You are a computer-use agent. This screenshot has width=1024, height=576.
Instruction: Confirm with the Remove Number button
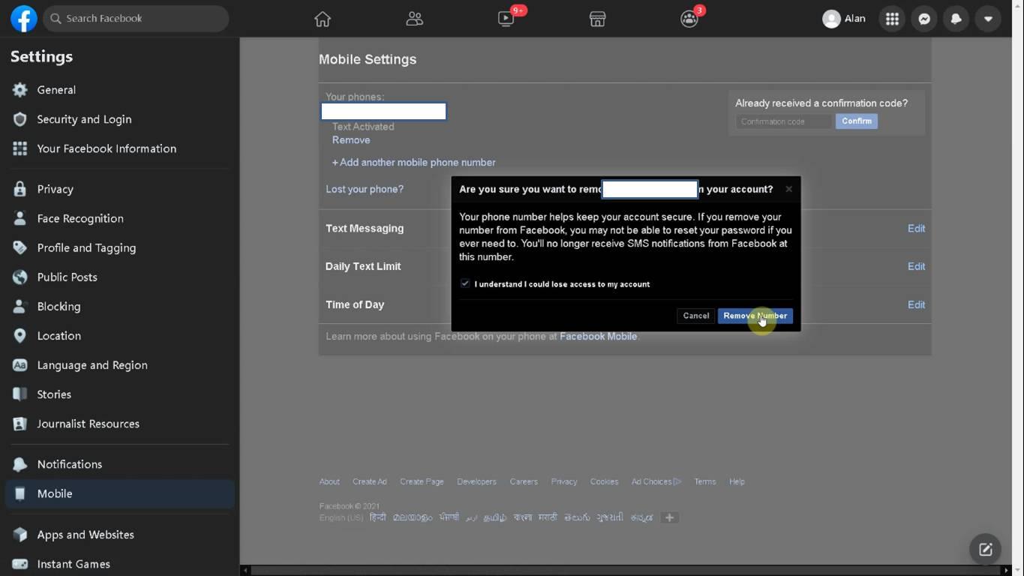(755, 316)
